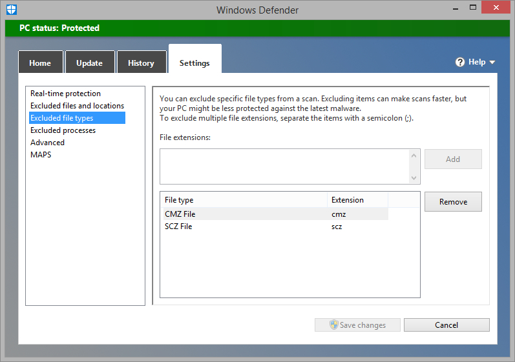Go to the History tab
The height and width of the screenshot is (362, 515).
click(141, 63)
